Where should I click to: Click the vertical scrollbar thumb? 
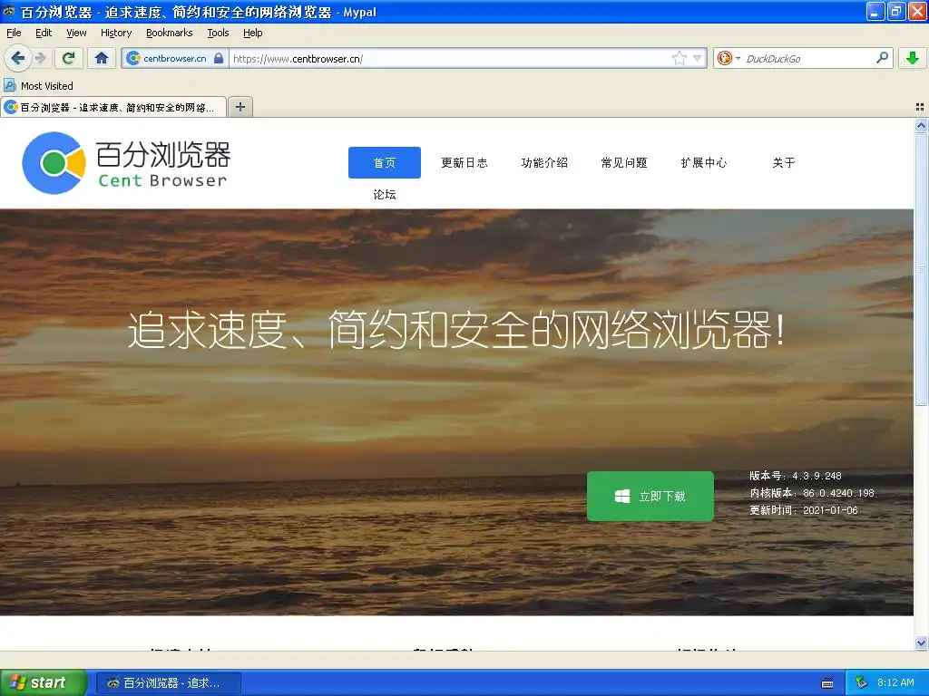[x=921, y=268]
